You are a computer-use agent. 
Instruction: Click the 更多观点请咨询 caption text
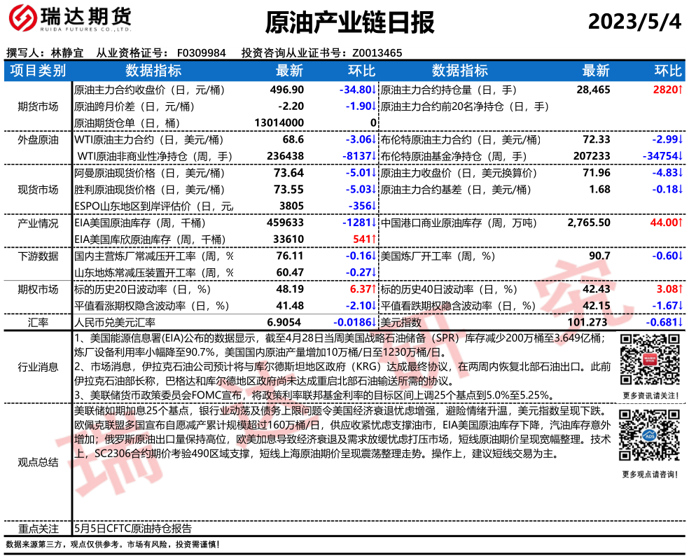pos(649,475)
